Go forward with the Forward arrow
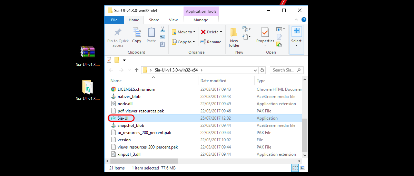Viewport: 414px width, 176px height. coord(121,70)
